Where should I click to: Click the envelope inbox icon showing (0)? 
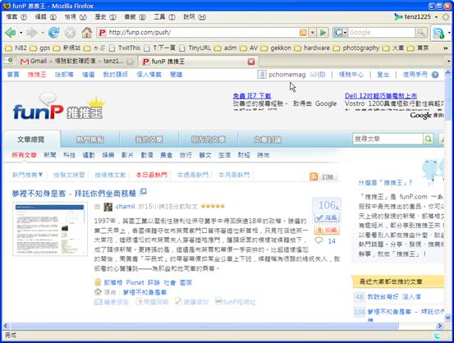tap(313, 75)
